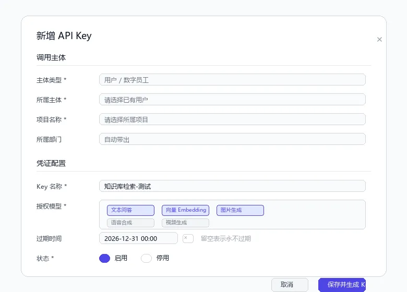Click the 保存并生成 Key button

(342, 285)
